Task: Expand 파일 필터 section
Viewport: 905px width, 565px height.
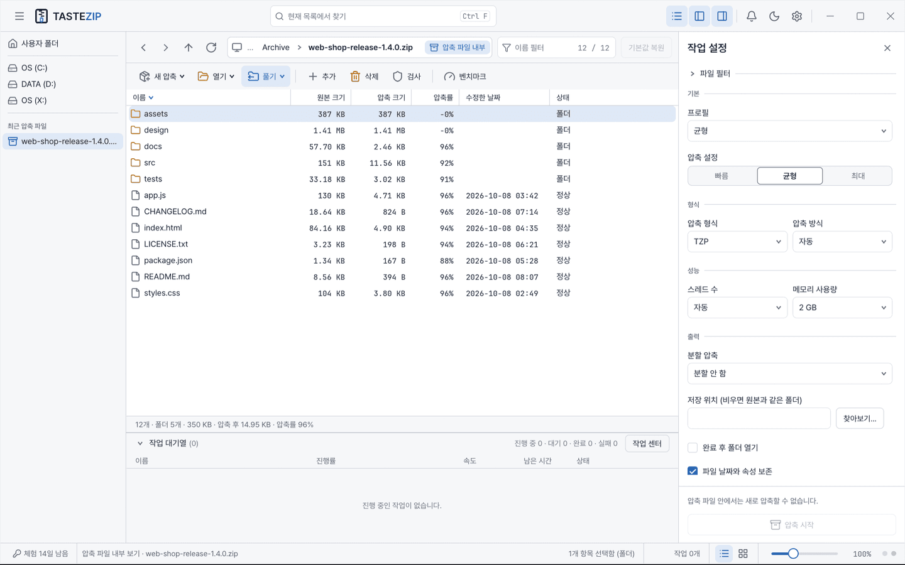Action: 710,73
